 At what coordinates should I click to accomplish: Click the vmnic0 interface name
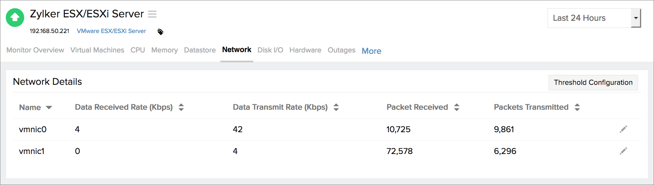click(33, 129)
